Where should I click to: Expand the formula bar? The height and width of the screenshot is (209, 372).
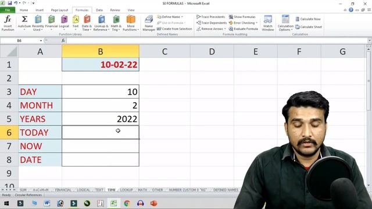(x=369, y=41)
